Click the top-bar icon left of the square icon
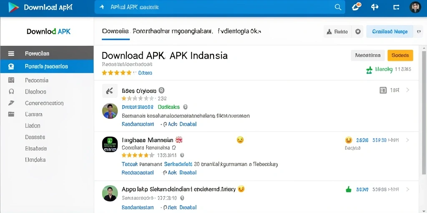The image size is (427, 213). point(375,7)
